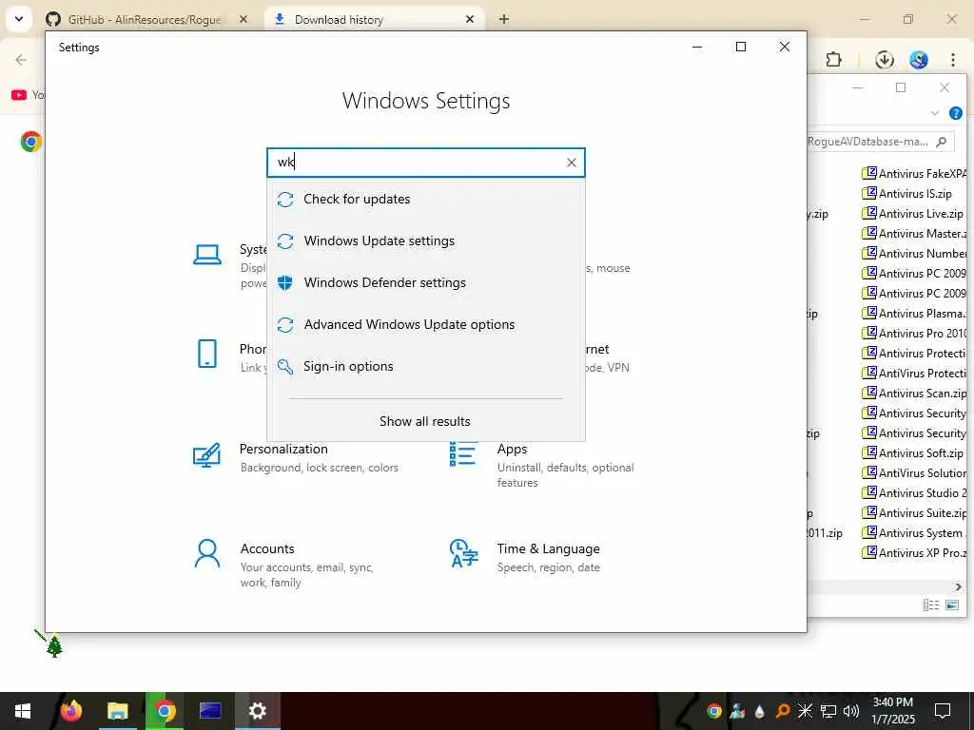Open Apps settings label
Viewport: 974px width, 730px height.
(x=512, y=449)
